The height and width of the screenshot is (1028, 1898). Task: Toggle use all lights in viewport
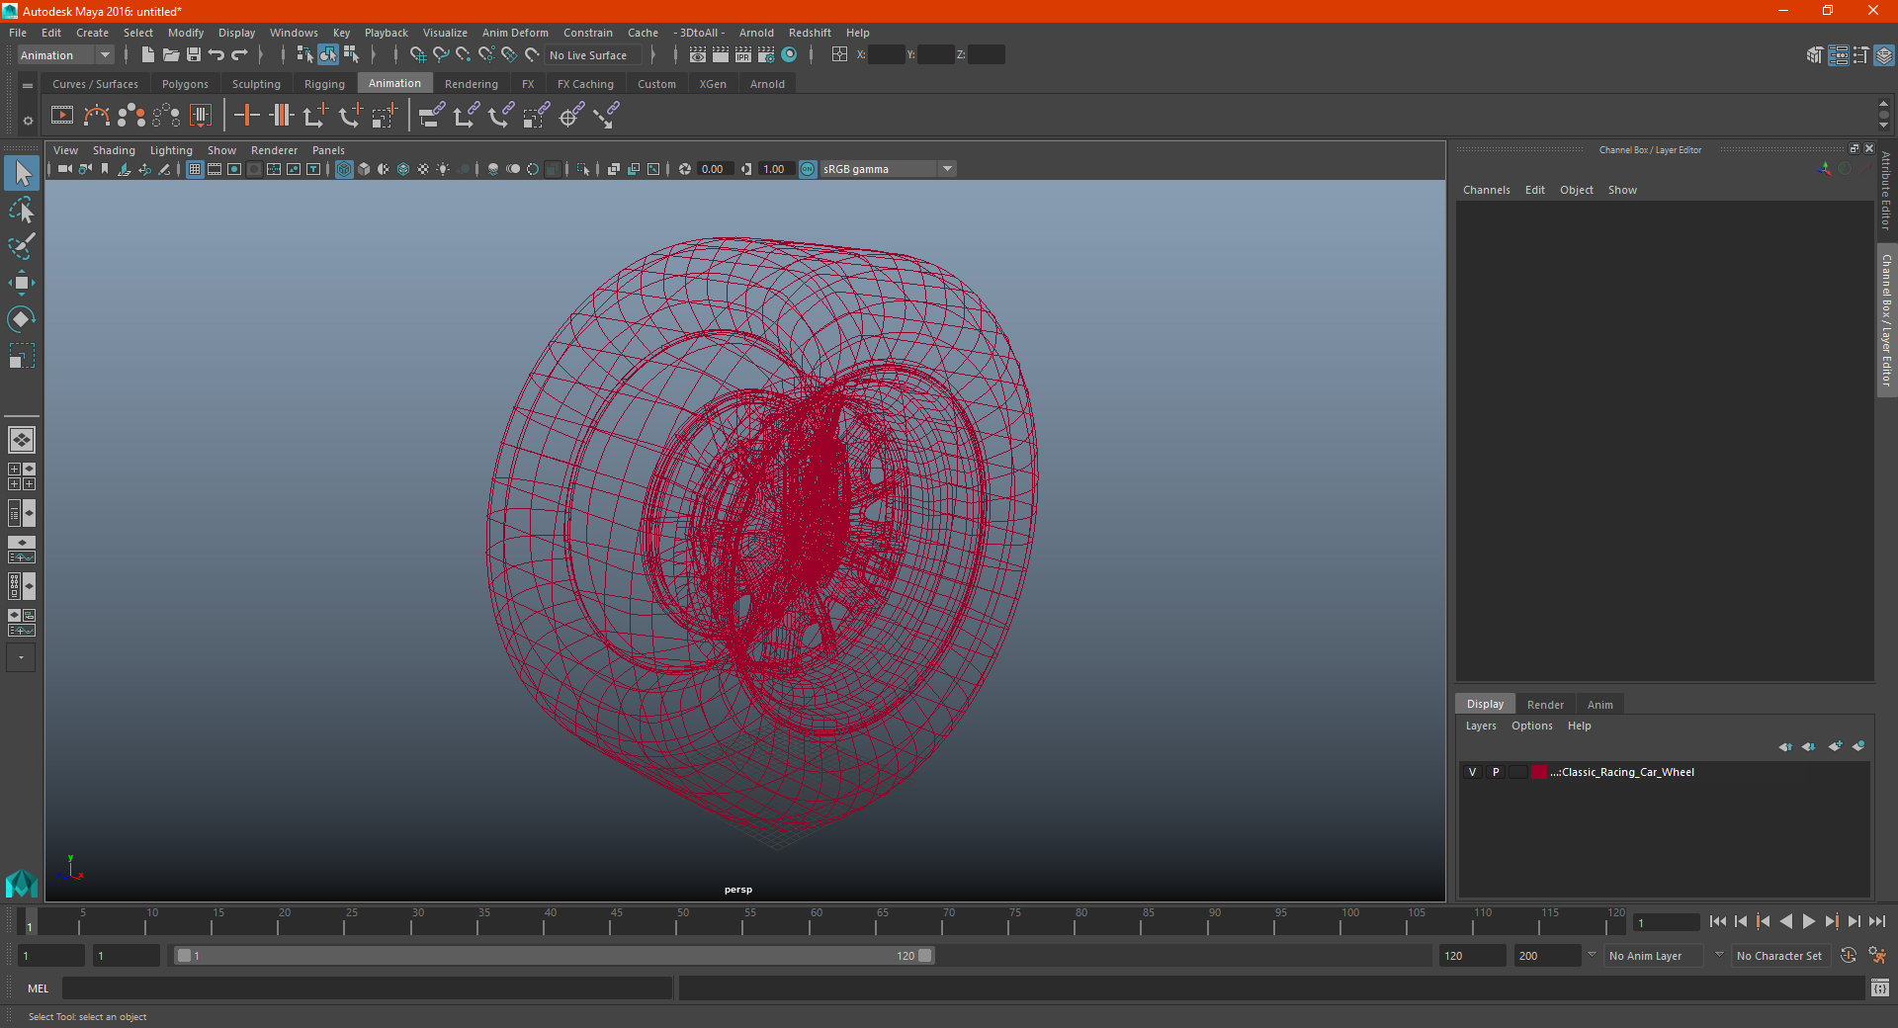[x=443, y=169]
